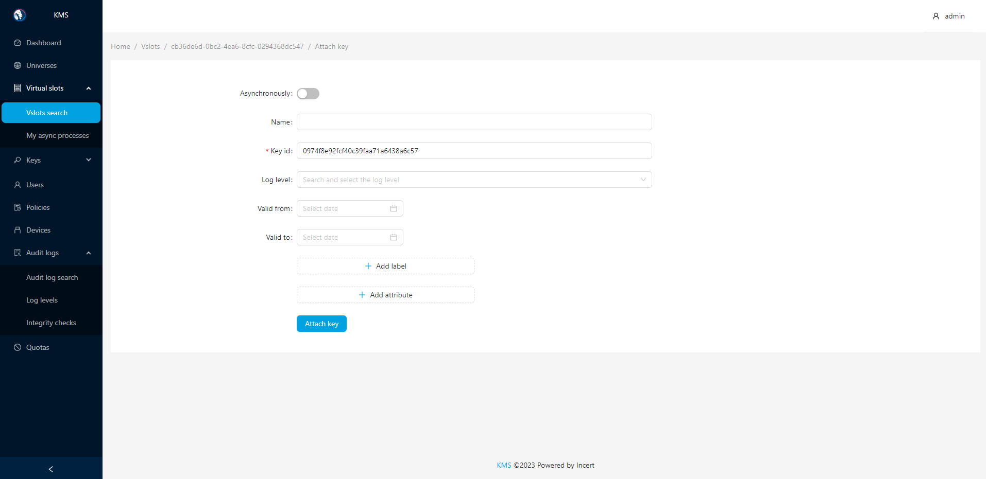Click the KMS logo icon
The width and height of the screenshot is (986, 479).
(20, 15)
